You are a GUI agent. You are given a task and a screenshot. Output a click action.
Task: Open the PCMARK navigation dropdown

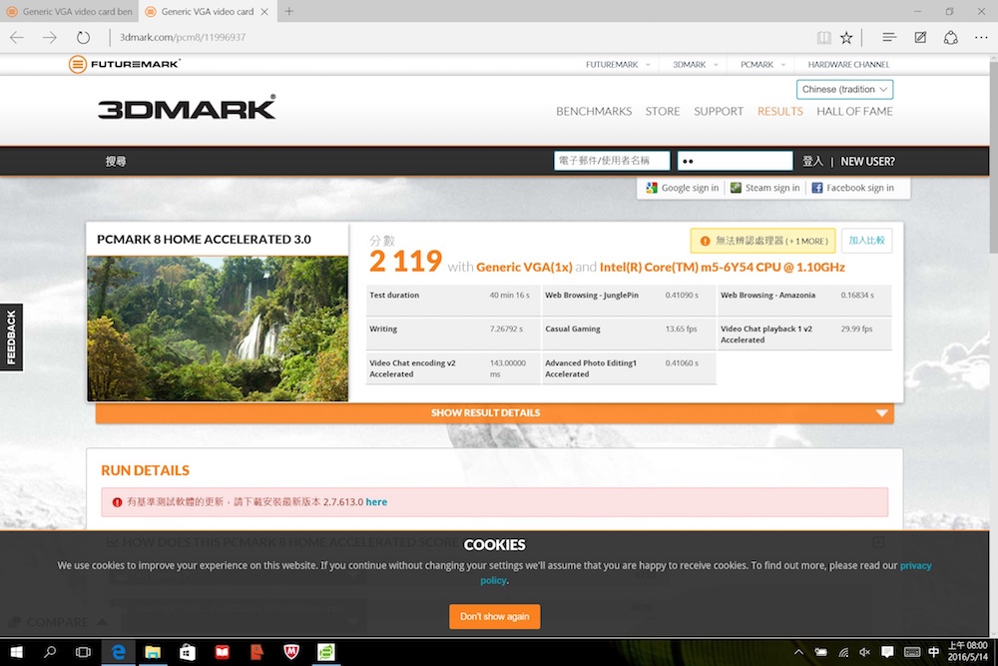coord(759,63)
